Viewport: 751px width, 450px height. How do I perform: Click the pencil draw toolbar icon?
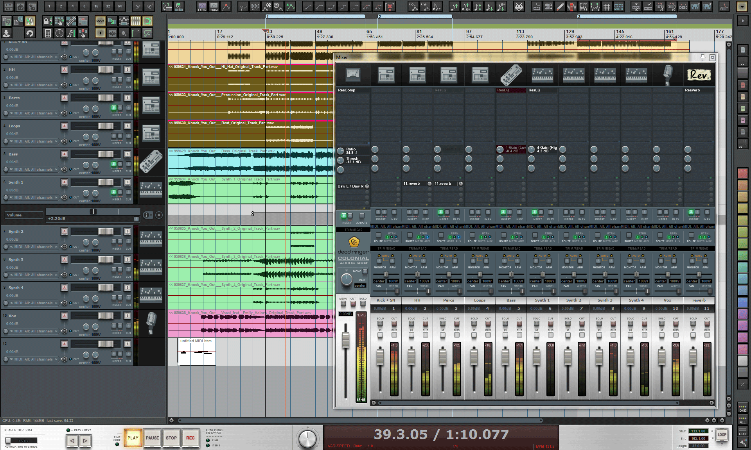click(560, 7)
